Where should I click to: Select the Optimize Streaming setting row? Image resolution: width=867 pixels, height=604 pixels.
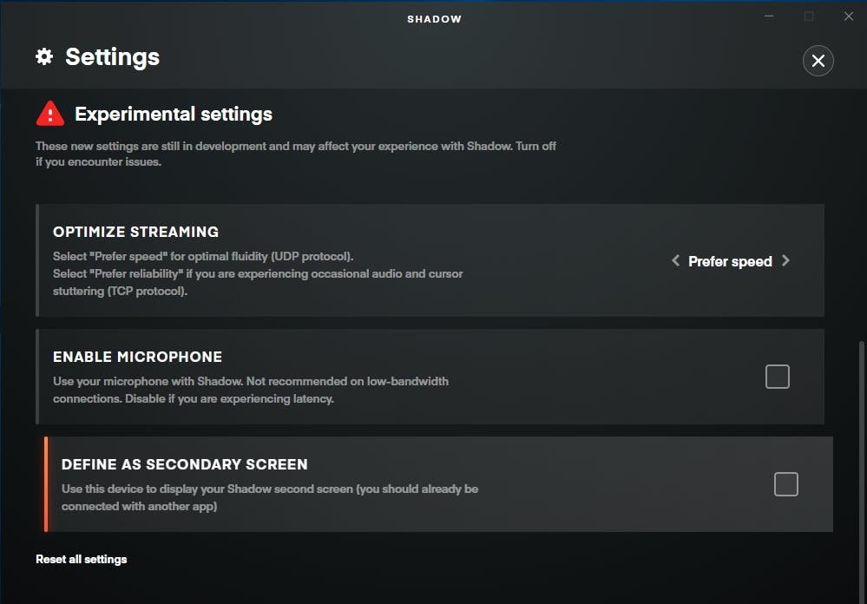(x=430, y=260)
